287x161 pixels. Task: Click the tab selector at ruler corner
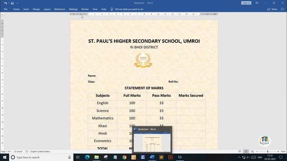pos(2,14)
